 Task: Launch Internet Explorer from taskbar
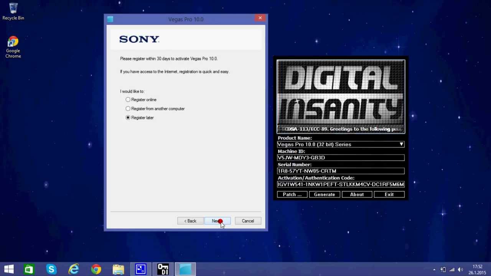click(x=74, y=269)
